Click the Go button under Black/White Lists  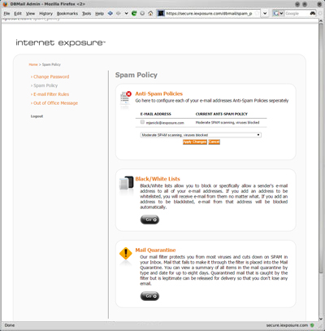[149, 220]
